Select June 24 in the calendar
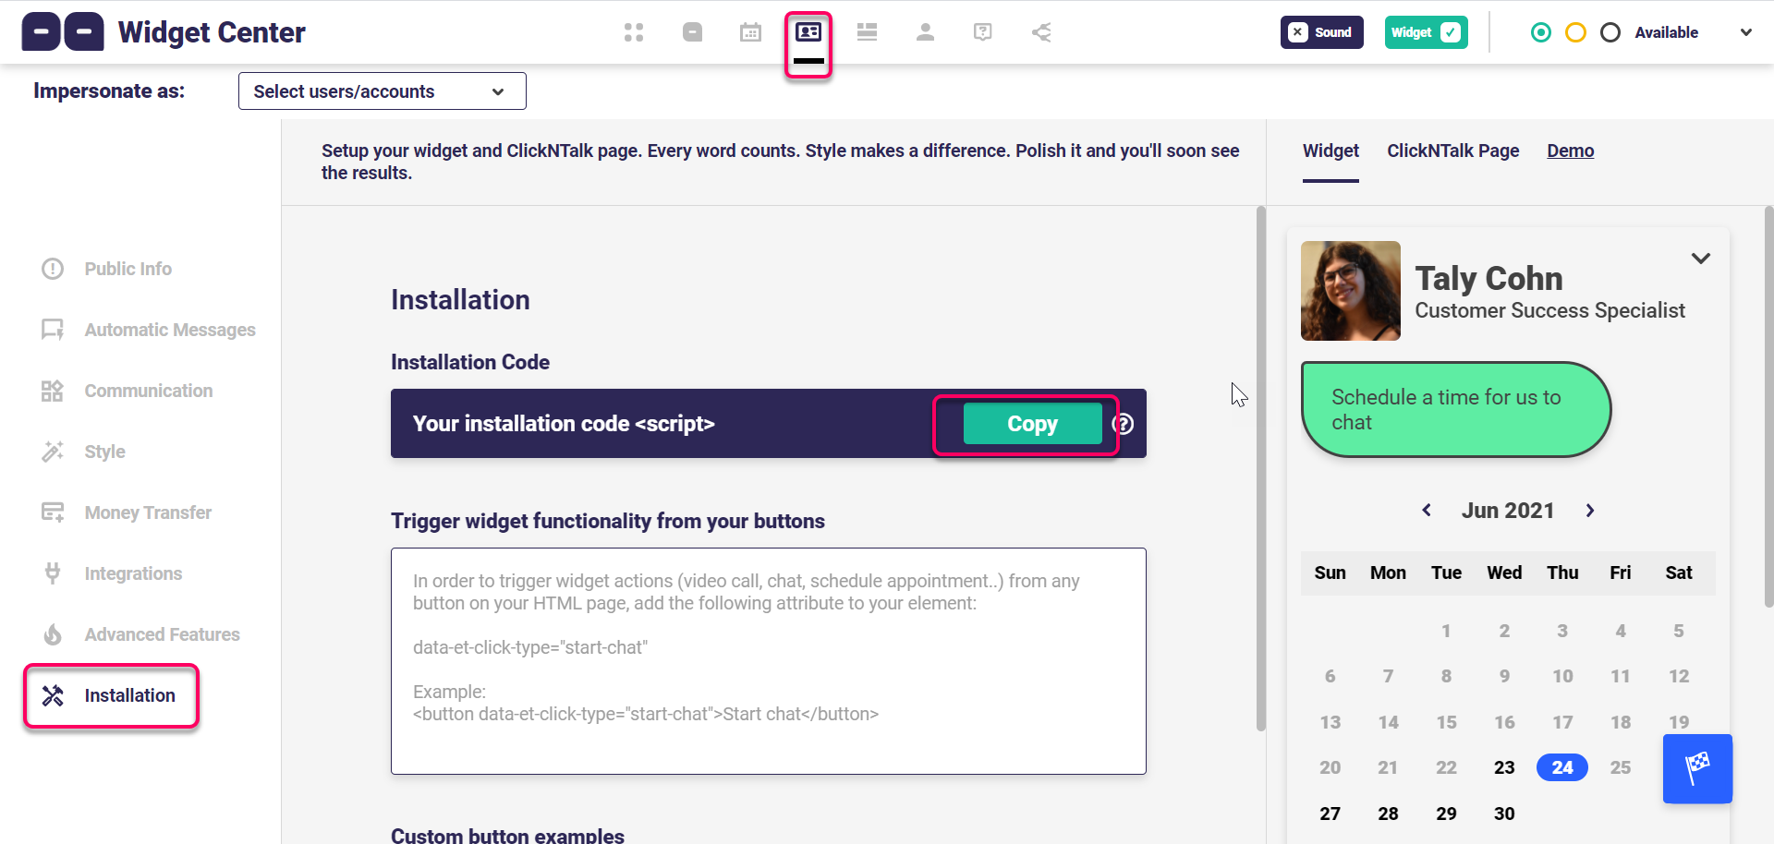This screenshot has height=844, width=1774. pyautogui.click(x=1561, y=767)
